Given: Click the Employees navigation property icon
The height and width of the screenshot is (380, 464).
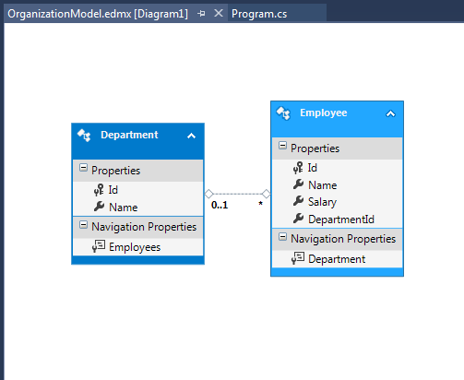Looking at the screenshot, I should click(x=99, y=246).
